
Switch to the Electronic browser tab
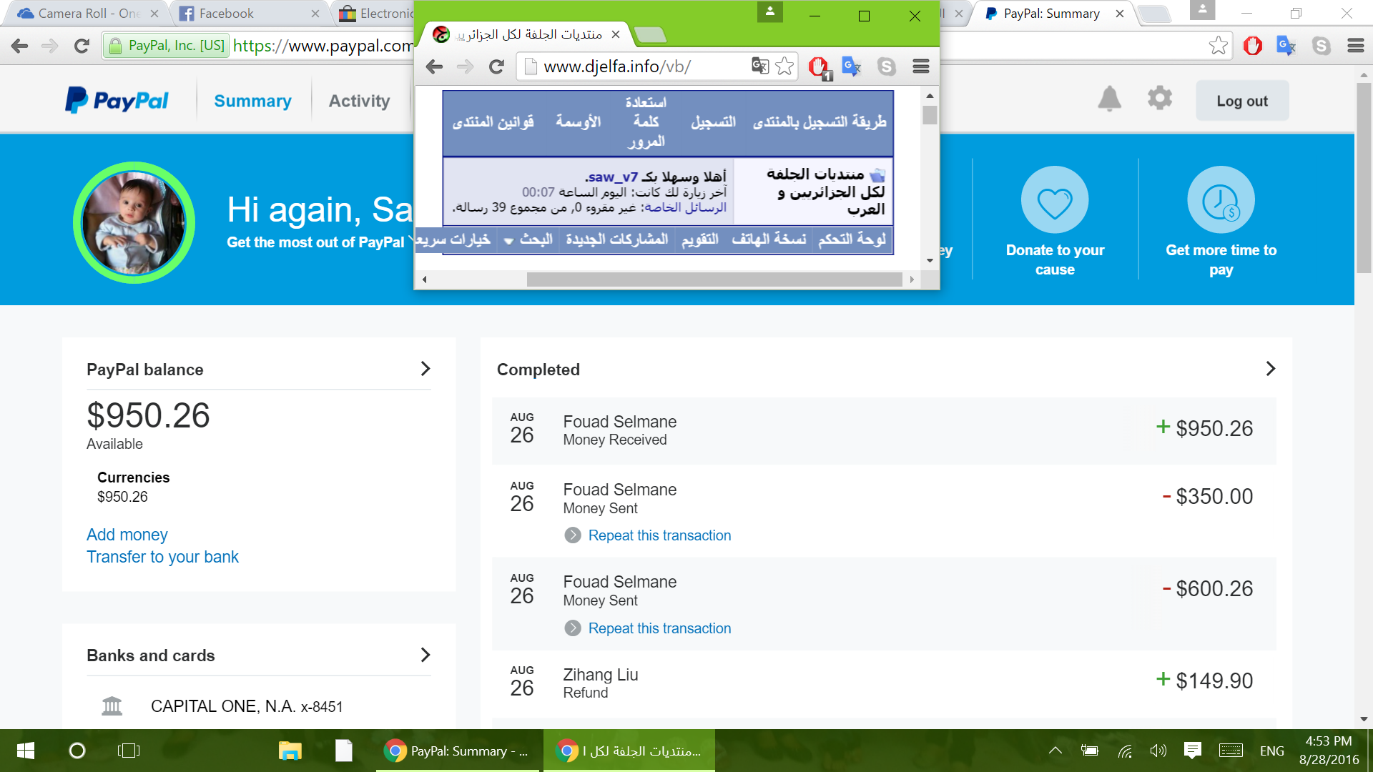[x=377, y=14]
